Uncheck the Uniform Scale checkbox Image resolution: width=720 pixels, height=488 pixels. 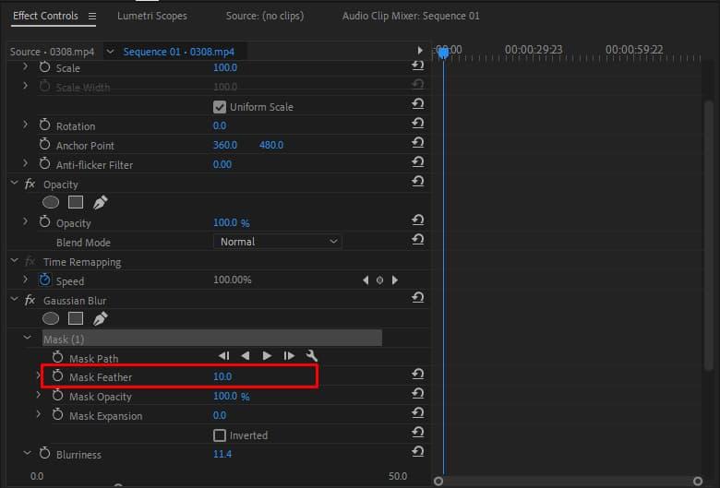coord(220,107)
